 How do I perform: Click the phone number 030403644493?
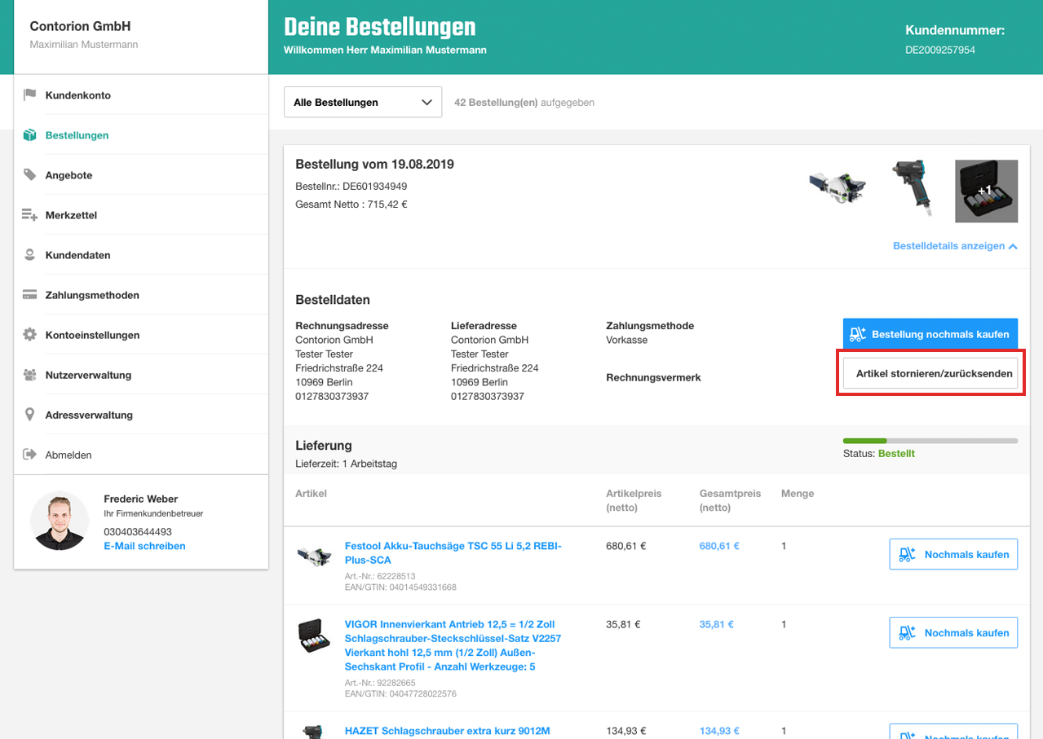click(138, 532)
